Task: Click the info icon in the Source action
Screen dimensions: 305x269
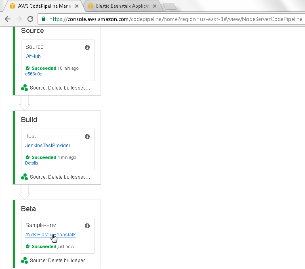Action: pyautogui.click(x=87, y=48)
